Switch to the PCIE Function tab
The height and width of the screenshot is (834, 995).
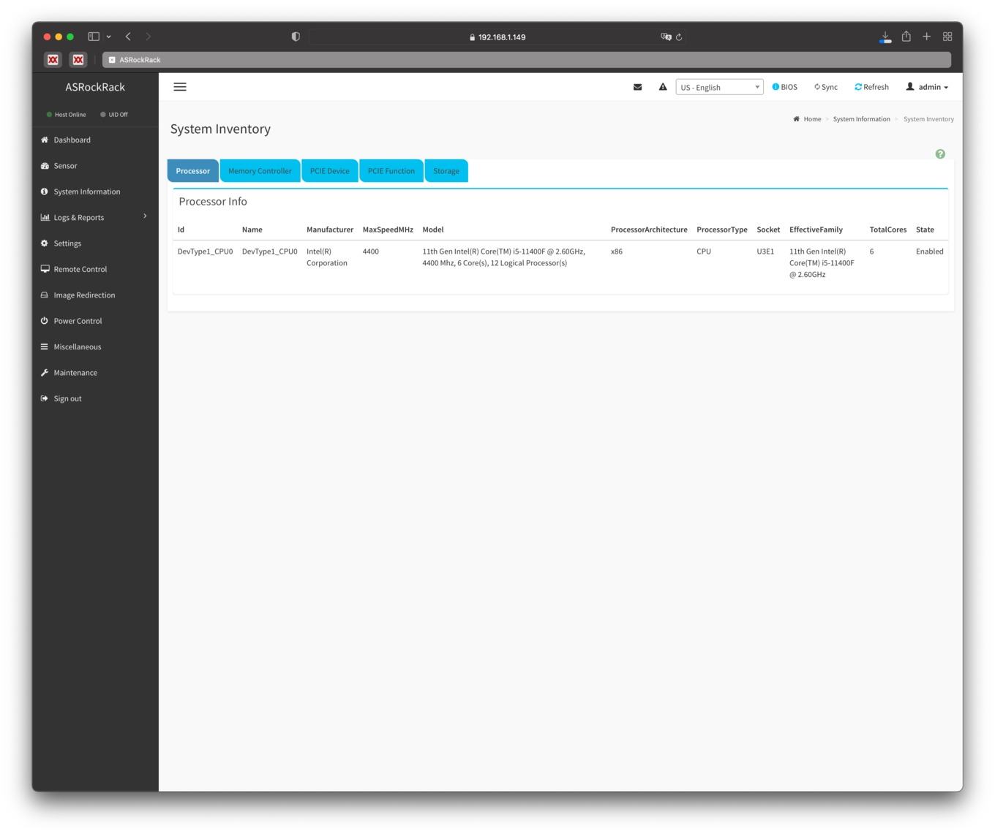point(391,171)
